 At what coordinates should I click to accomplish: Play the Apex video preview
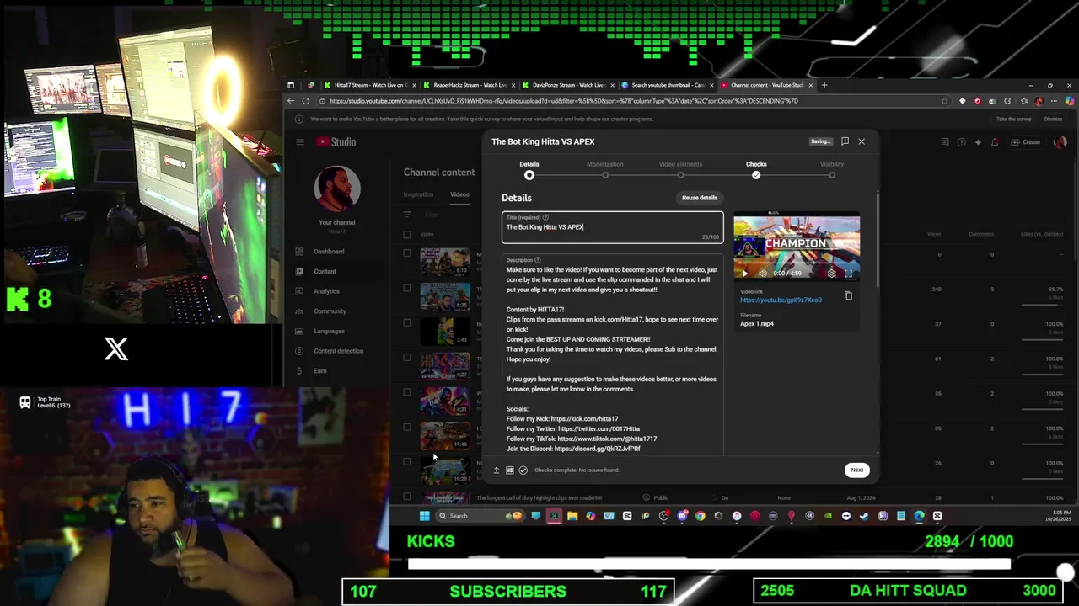744,273
